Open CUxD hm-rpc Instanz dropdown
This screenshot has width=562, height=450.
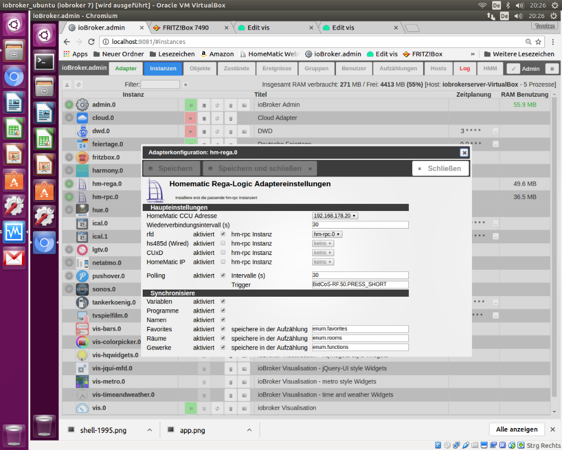click(x=323, y=253)
